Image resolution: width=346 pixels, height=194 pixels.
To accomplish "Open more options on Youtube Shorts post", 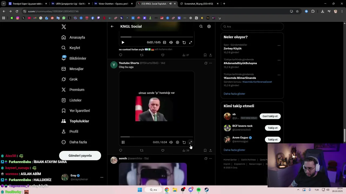I will click(211, 63).
